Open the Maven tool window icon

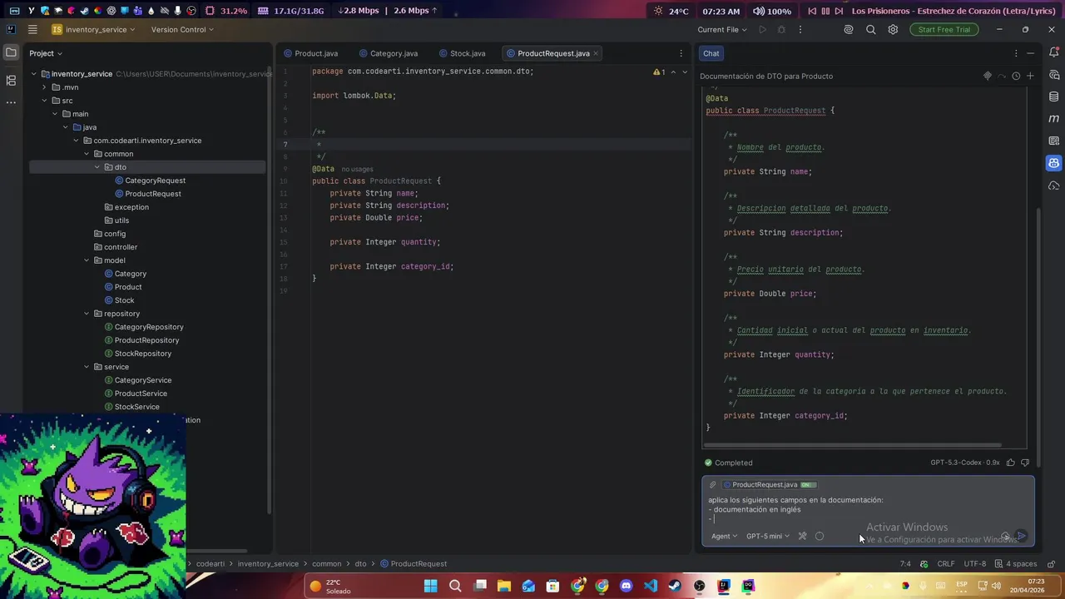tap(1053, 119)
